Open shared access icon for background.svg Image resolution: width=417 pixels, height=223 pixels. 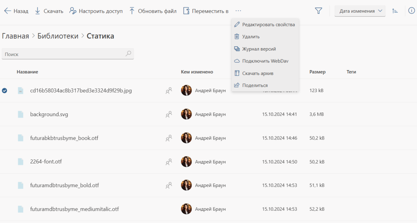[169, 115]
